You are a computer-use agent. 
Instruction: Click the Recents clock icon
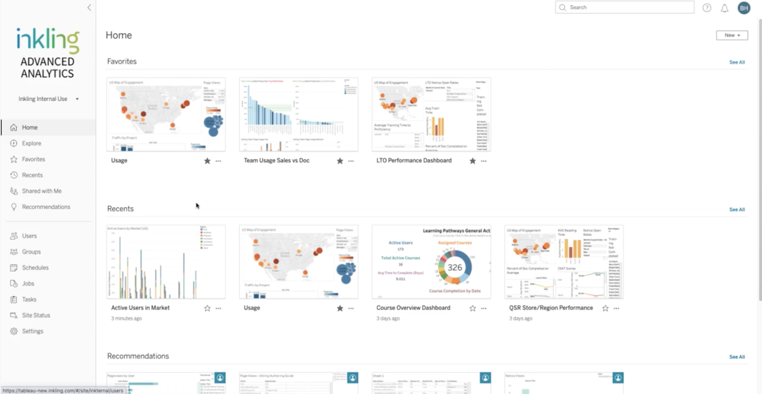[x=14, y=175]
